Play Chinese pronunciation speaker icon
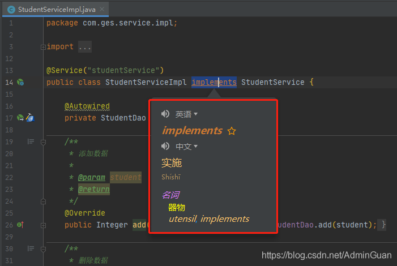The width and height of the screenshot is (397, 266). point(165,147)
